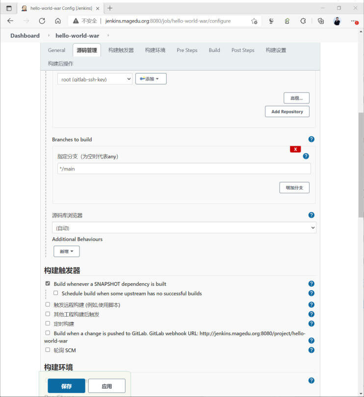
Task: Open the user profile avatar
Action: click(x=337, y=21)
